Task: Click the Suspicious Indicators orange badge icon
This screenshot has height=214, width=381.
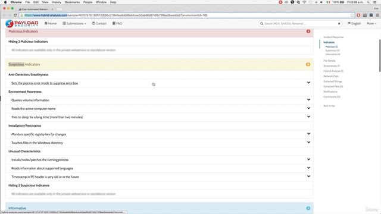Action: pos(308,64)
